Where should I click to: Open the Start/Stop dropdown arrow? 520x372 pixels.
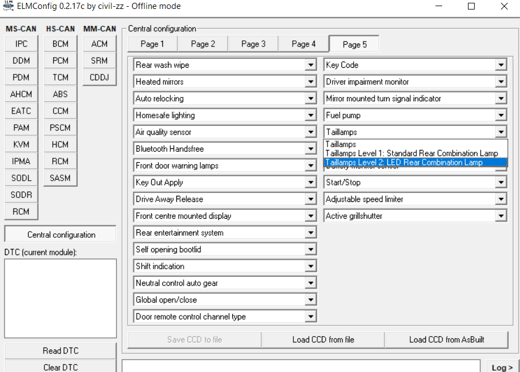(501, 182)
